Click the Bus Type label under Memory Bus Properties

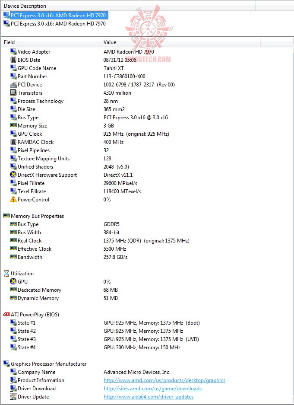[x=28, y=224]
